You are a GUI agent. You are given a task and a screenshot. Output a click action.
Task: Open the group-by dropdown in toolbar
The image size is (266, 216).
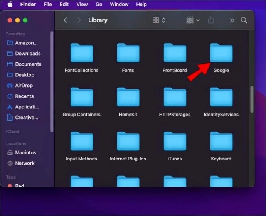tap(193, 20)
